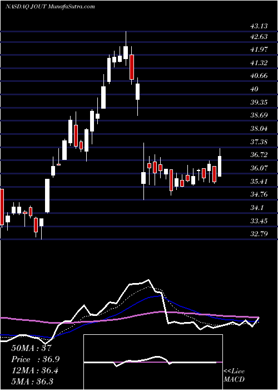
Task: Select the 38.69 price axis label
Action: 259,115
